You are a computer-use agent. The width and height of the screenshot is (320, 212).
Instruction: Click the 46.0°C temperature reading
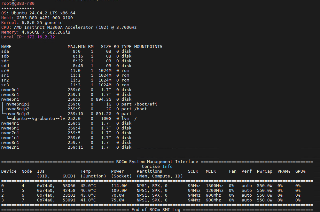tap(88, 191)
